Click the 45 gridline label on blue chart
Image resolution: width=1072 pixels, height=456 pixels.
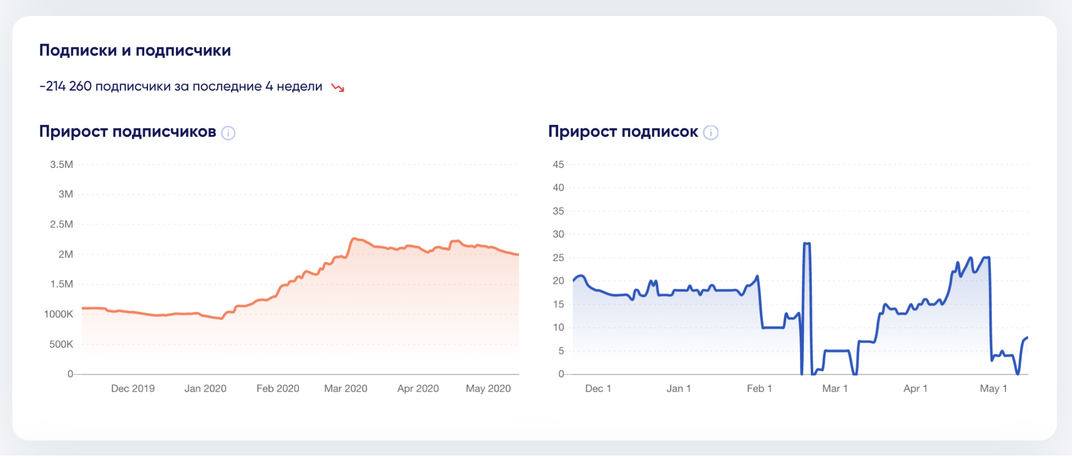558,165
